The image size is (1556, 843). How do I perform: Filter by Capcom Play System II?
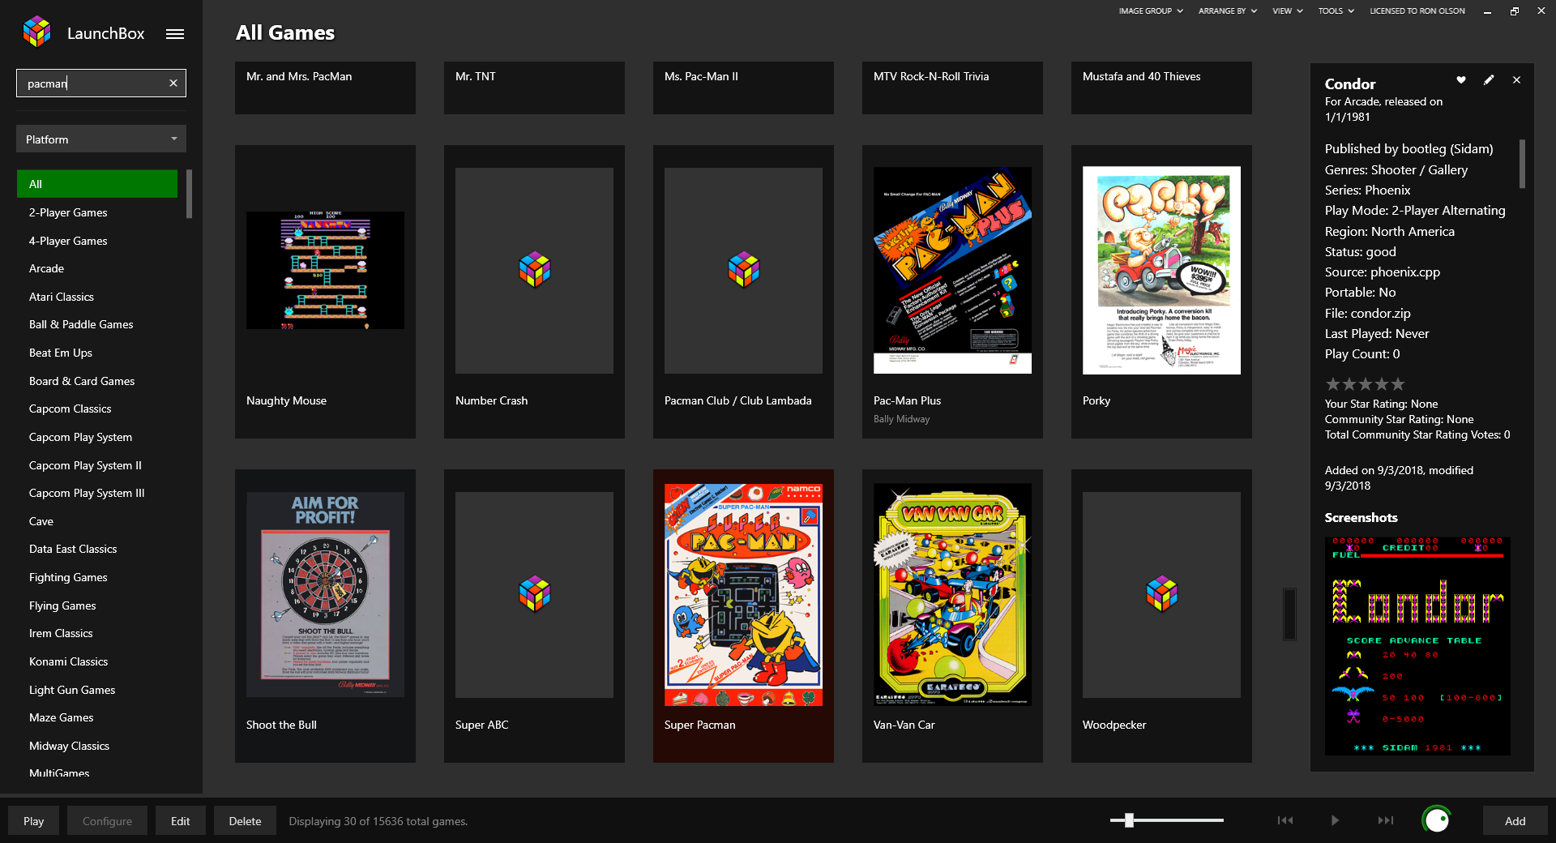click(85, 465)
